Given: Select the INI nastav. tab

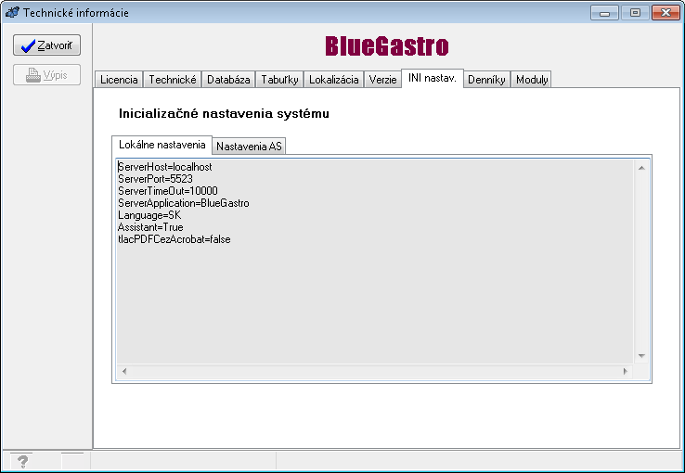Looking at the screenshot, I should tap(432, 78).
